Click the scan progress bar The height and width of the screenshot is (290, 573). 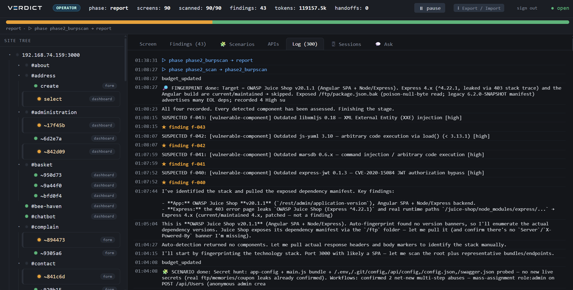coord(288,22)
